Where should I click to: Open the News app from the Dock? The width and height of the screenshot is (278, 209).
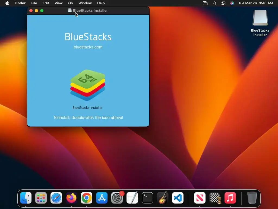pyautogui.click(x=200, y=198)
